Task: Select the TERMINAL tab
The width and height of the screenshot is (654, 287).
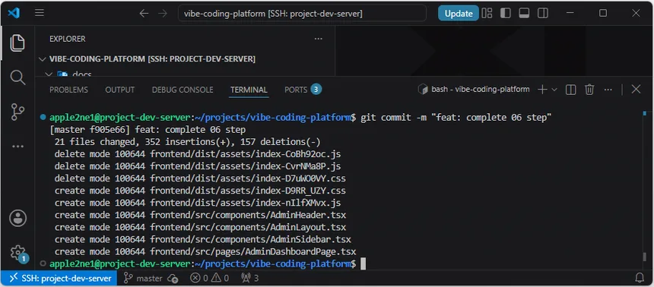Action: pyautogui.click(x=249, y=90)
